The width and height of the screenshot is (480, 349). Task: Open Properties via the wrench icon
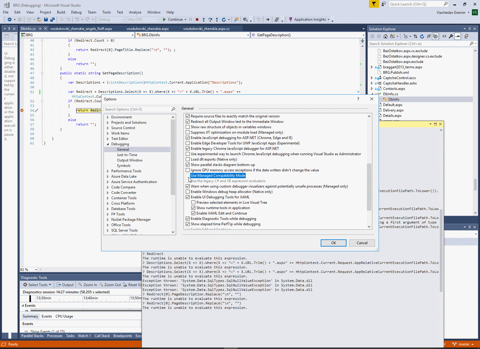pos(451,36)
